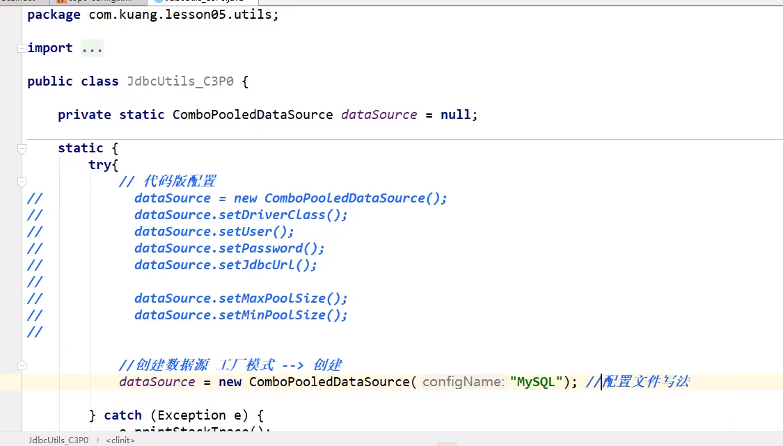Click the "MySQL" string literal
Screen dimensions: 783x446
tap(536, 382)
